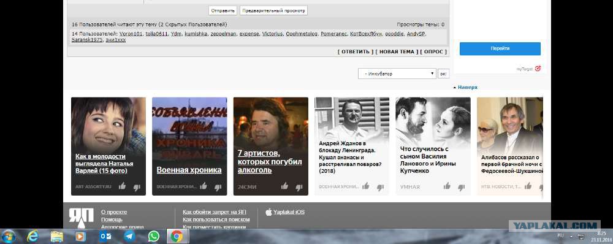Open the Помощь footer link
This screenshot has height=244, width=613.
[x=112, y=219]
